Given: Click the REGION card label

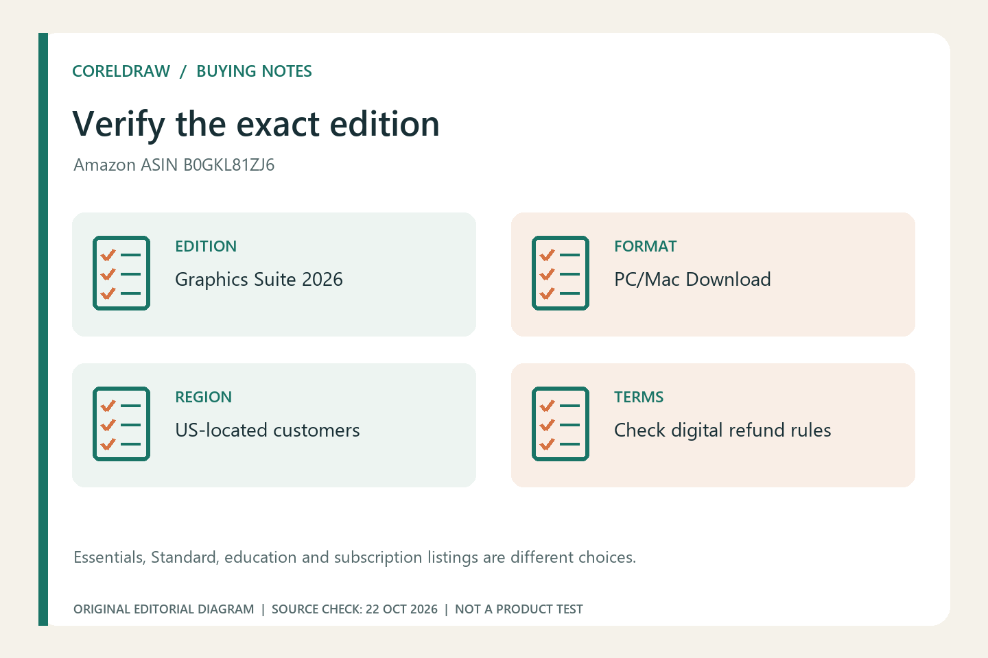Looking at the screenshot, I should click(x=204, y=397).
